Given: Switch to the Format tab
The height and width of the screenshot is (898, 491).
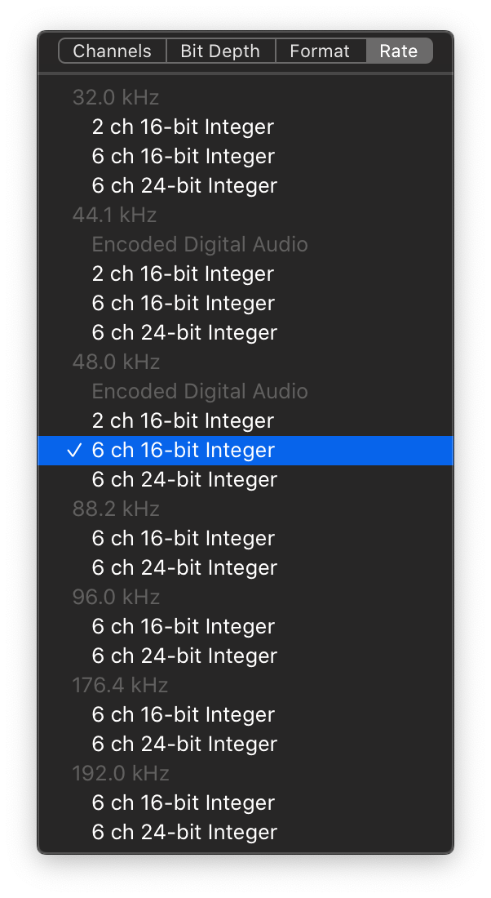Looking at the screenshot, I should click(320, 51).
